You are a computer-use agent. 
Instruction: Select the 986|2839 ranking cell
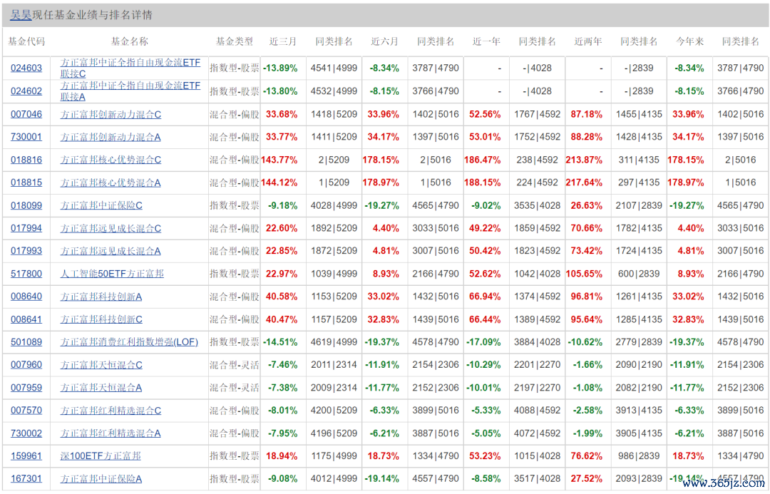[x=639, y=456]
